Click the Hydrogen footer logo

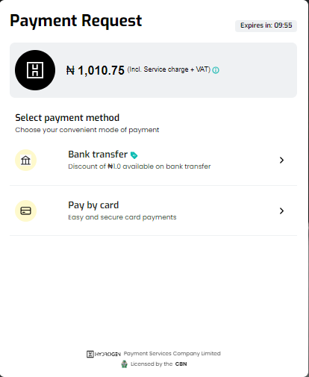(104, 354)
